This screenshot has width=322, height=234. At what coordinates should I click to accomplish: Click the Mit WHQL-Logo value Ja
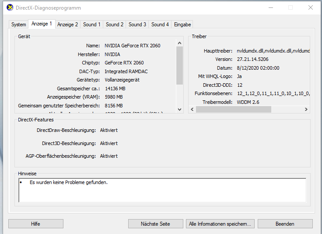coord(239,77)
